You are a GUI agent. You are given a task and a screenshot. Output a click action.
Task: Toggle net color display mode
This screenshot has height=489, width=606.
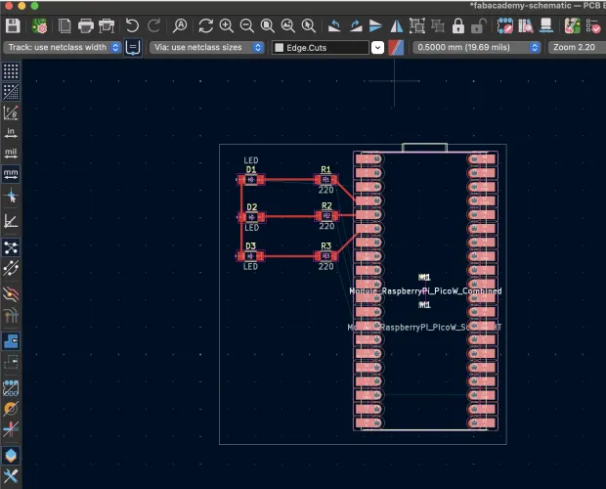(x=11, y=316)
